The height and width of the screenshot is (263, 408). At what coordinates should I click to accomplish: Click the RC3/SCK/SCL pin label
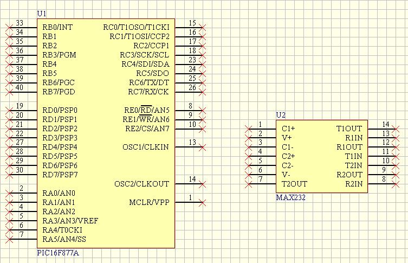(x=144, y=55)
